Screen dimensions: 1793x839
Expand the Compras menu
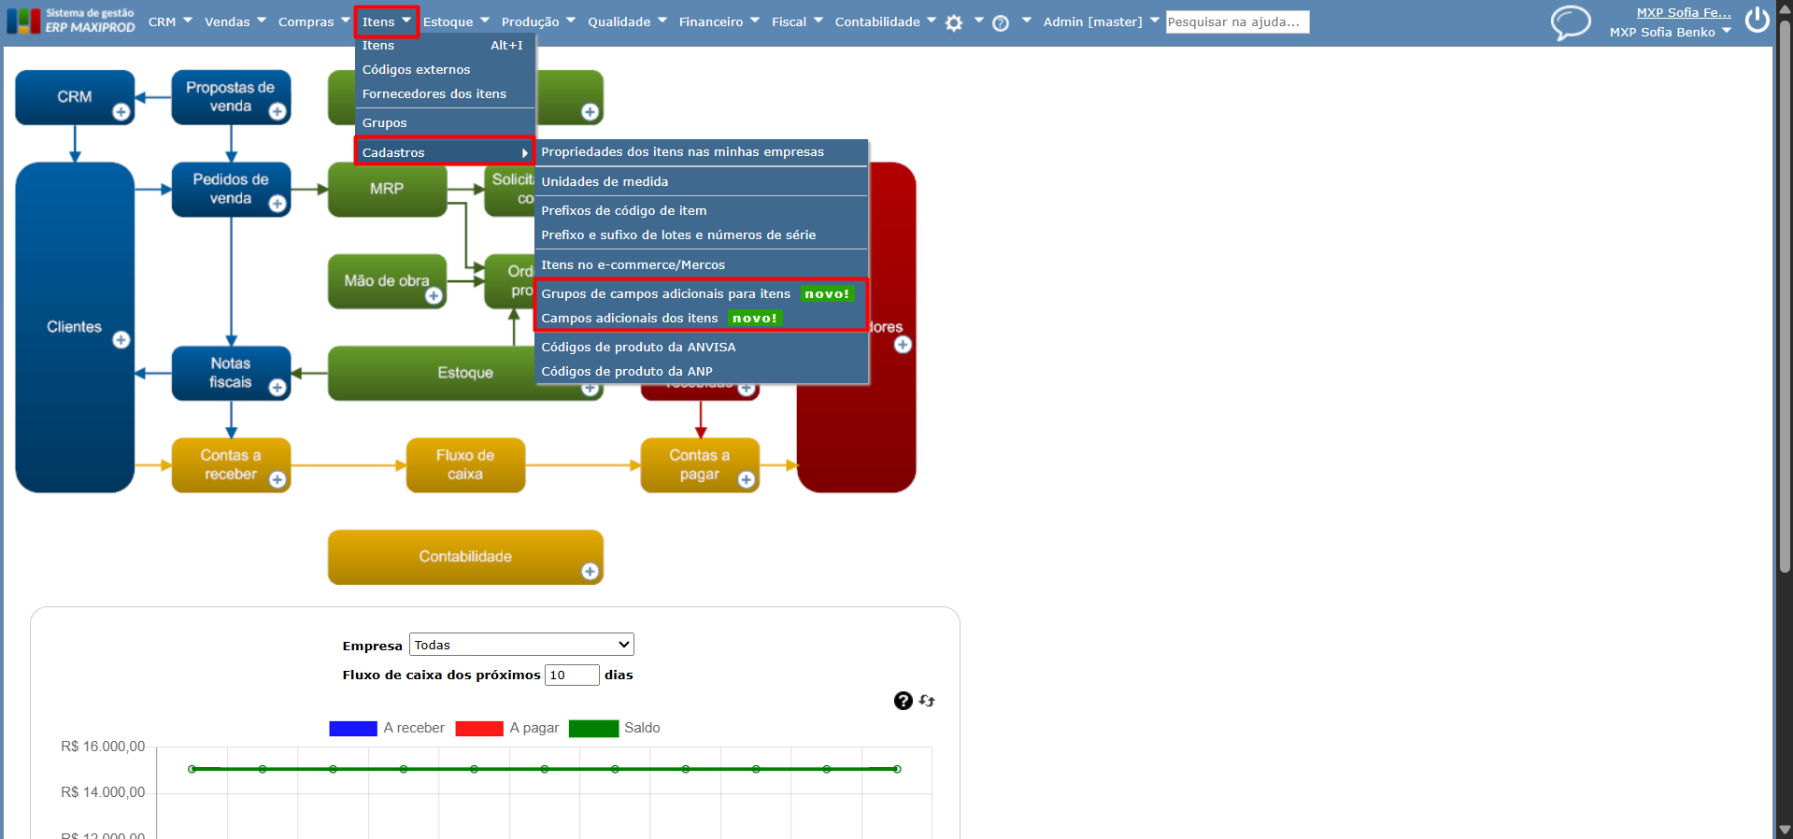314,21
